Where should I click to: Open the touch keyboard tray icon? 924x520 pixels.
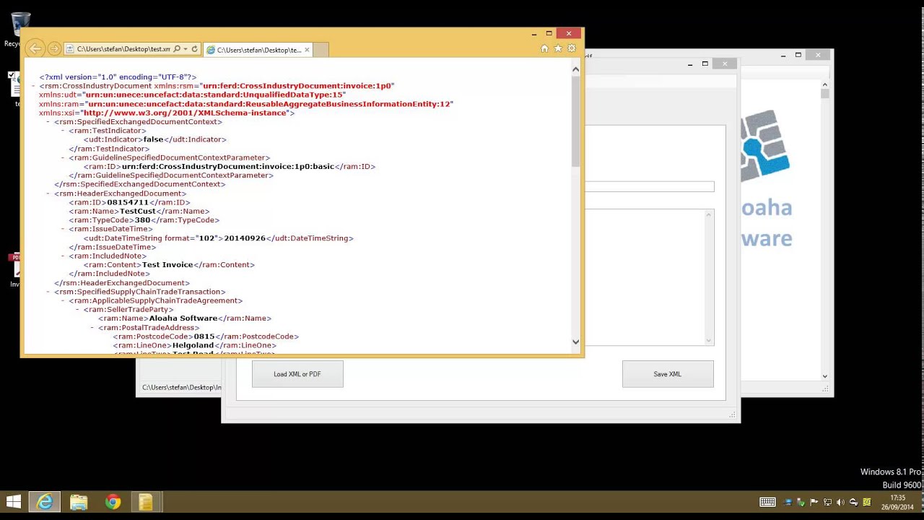[767, 502]
